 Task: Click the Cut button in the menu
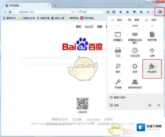[x=117, y=20]
